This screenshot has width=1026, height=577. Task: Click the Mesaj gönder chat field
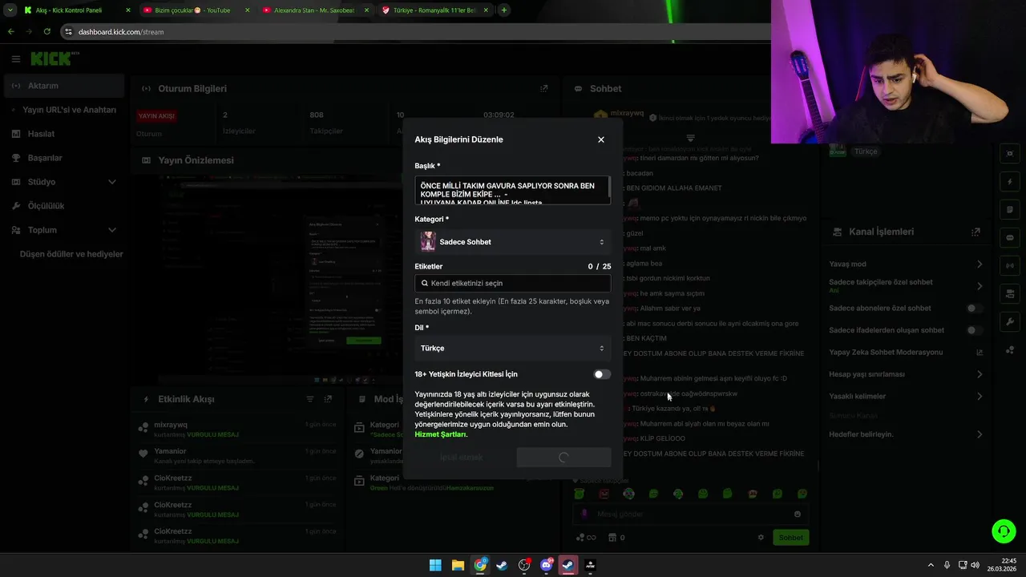[690, 514]
